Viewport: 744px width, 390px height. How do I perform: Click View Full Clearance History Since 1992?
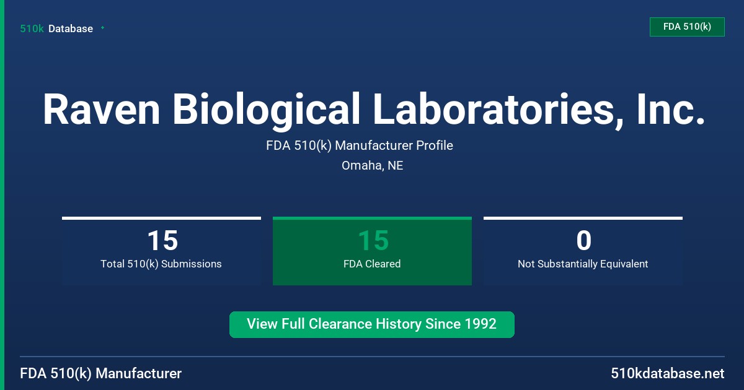pyautogui.click(x=372, y=324)
